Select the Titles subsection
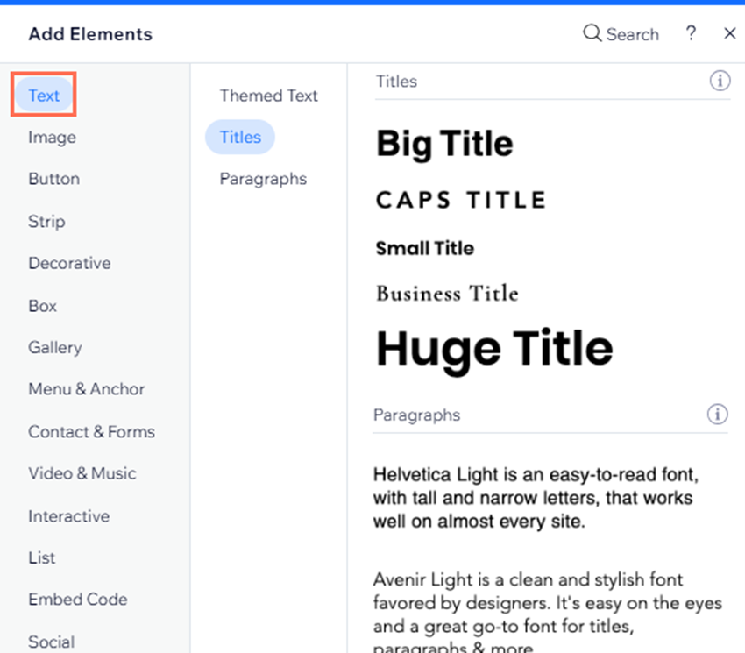The image size is (745, 653). tap(240, 137)
